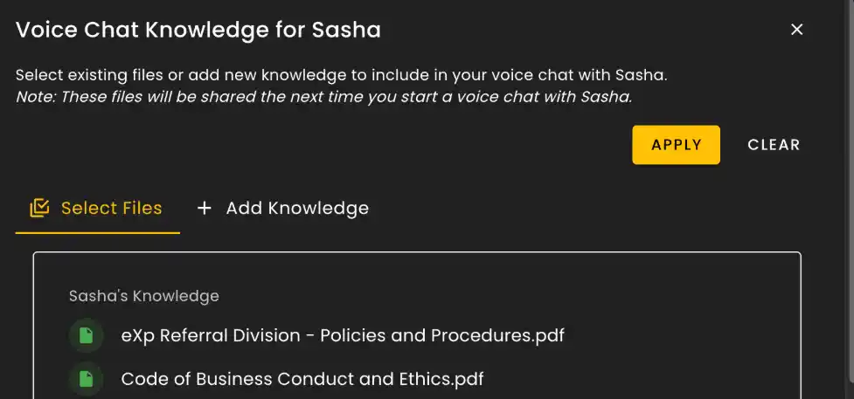Click the Select Files checklist icon
Image resolution: width=854 pixels, height=399 pixels.
point(39,209)
